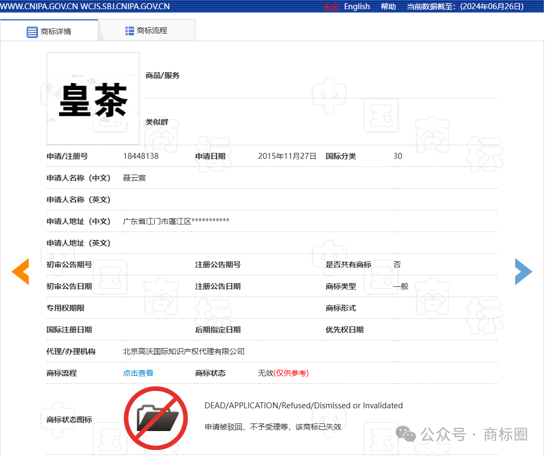Go to previous trademark with orange arrow

tap(20, 272)
